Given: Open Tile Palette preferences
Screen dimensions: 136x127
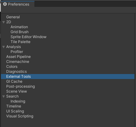Looking at the screenshot, I should [x=20, y=42].
